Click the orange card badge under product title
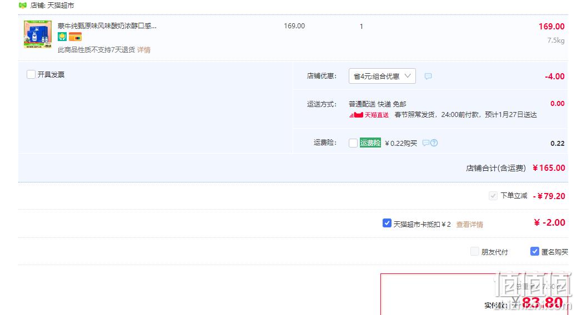Viewport: 577px width, 315px height. point(75,37)
